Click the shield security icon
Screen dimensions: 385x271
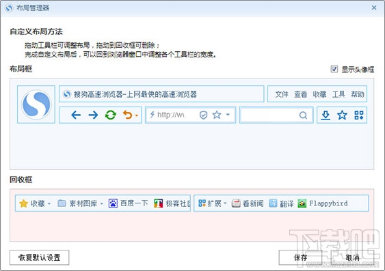[x=203, y=115]
